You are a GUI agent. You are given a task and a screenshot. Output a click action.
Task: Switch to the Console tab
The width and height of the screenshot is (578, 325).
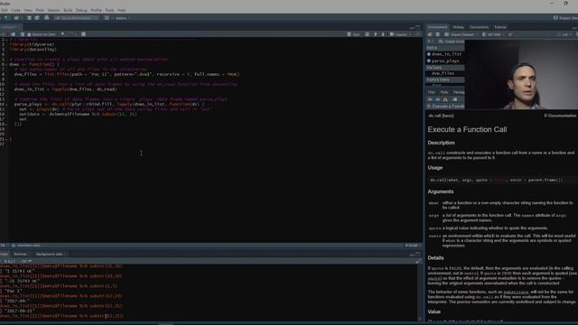pyautogui.click(x=4, y=255)
